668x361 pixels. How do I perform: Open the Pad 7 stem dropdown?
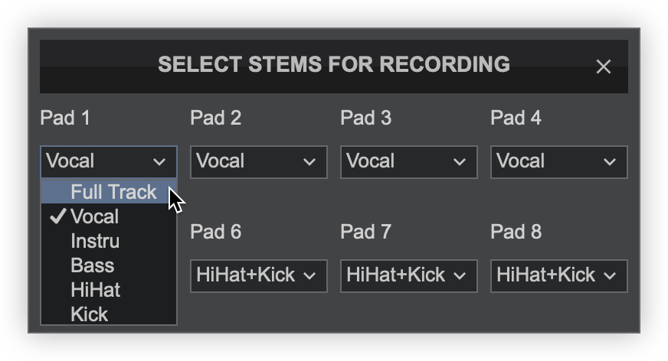[409, 275]
